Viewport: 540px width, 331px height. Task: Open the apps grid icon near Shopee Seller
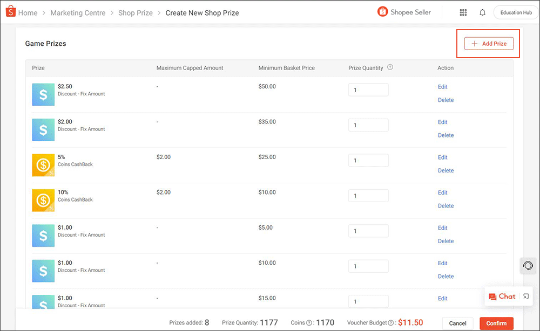click(463, 12)
